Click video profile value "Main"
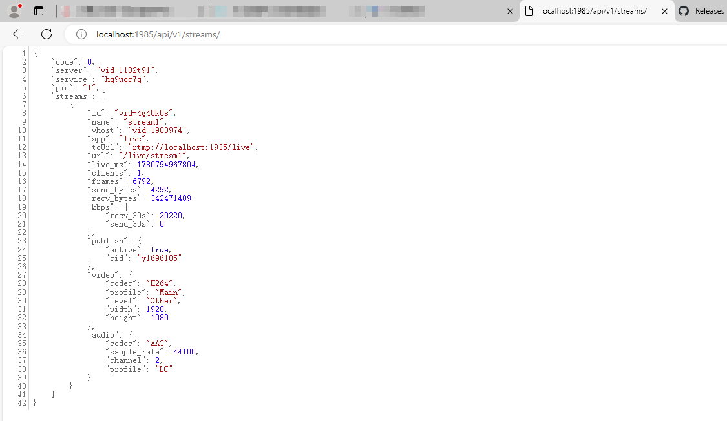 [x=169, y=293]
